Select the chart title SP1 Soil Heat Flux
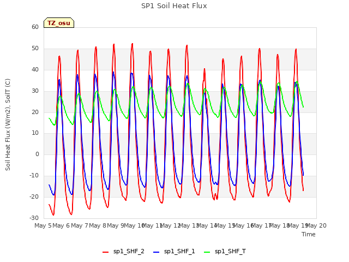The width and height of the screenshot is (349, 262). 174,6
